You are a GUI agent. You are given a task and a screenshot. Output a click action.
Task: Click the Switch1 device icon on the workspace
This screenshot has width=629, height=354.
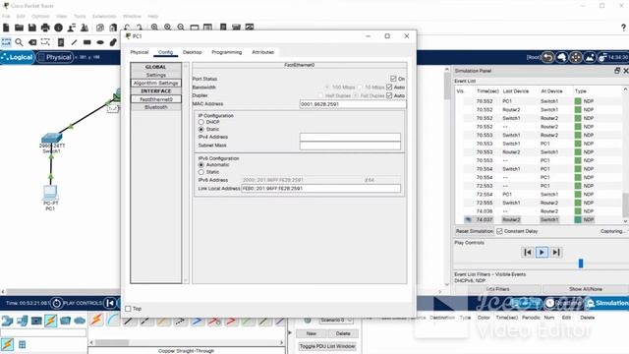(x=51, y=139)
